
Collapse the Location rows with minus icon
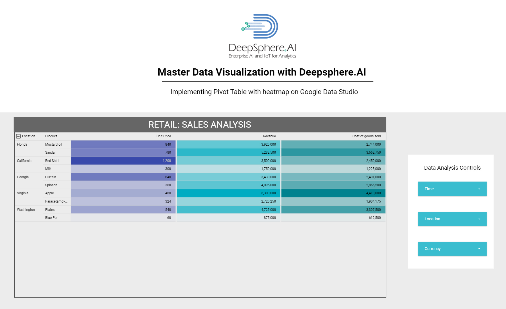point(18,136)
